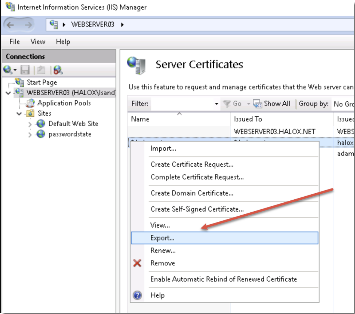The height and width of the screenshot is (314, 355).
Task: Click the Go filter button
Action: (232, 104)
